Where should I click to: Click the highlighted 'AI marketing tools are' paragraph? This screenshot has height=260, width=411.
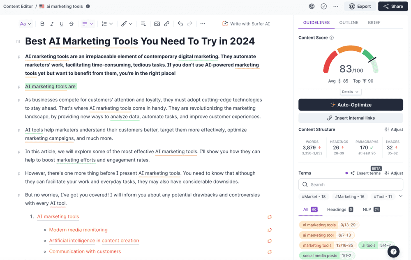(x=51, y=86)
